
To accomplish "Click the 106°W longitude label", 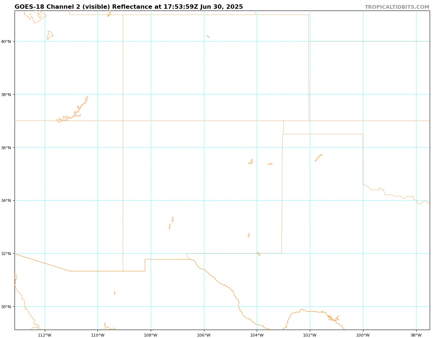I will point(204,335).
